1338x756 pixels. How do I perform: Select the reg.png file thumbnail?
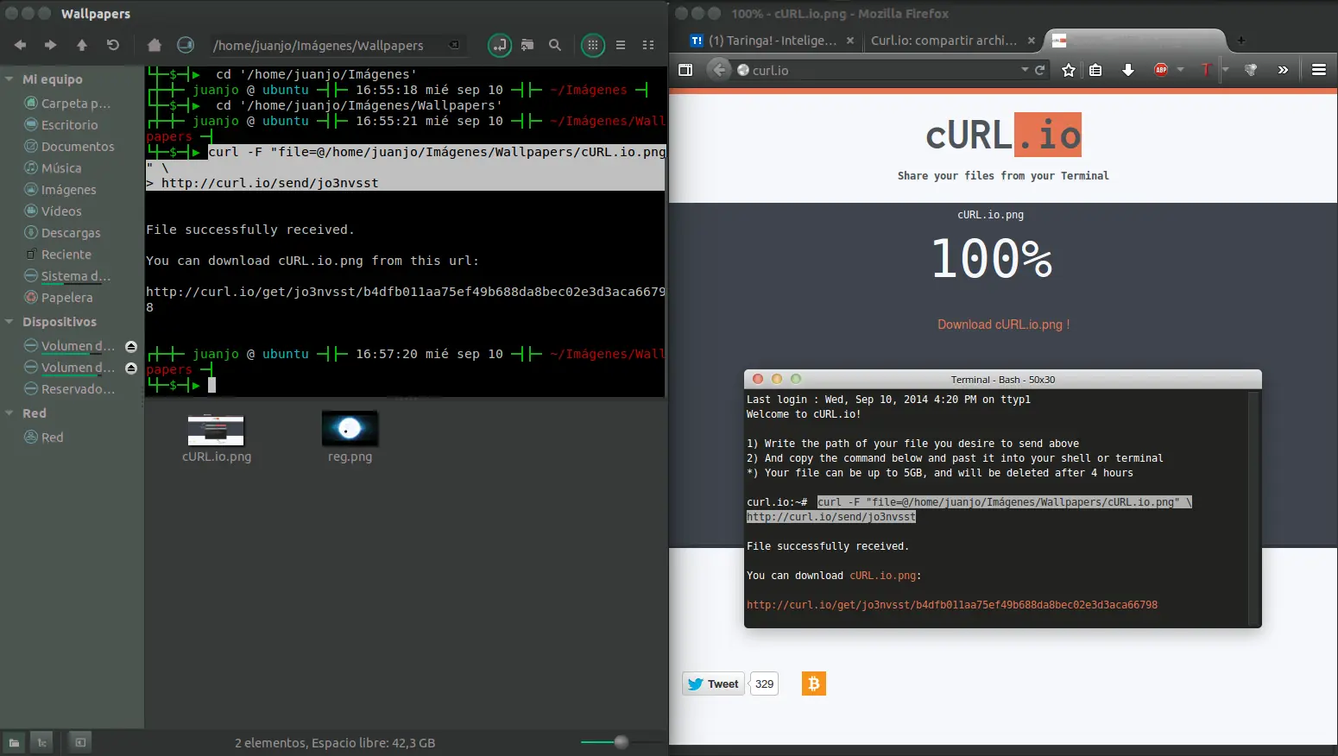[x=350, y=428]
